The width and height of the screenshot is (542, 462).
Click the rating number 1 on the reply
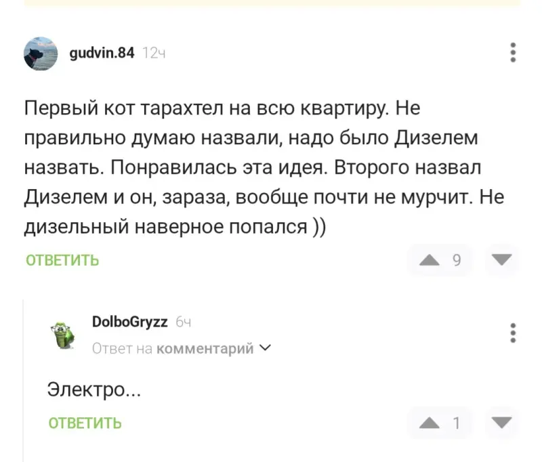click(x=457, y=423)
